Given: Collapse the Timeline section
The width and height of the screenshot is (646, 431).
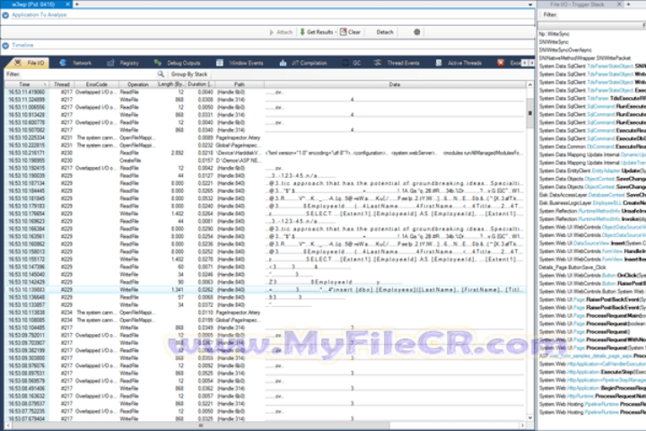Looking at the screenshot, I should 5,46.
